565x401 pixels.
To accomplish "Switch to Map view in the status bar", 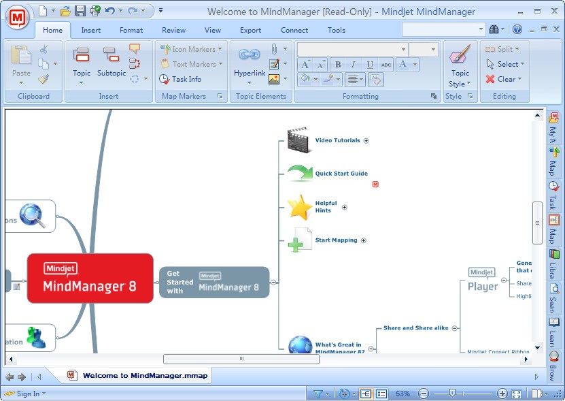I will (366, 394).
